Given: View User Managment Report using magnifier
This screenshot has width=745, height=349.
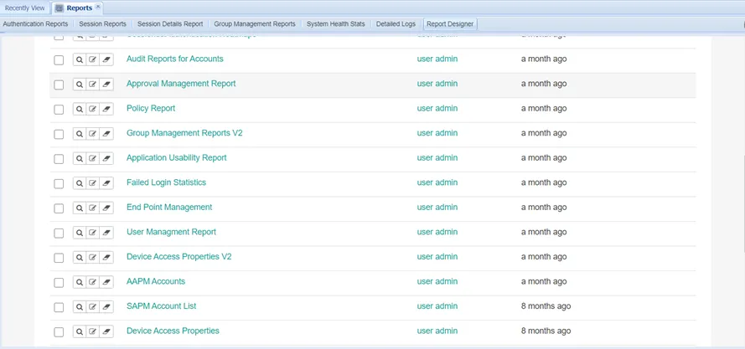Looking at the screenshot, I should coord(80,233).
